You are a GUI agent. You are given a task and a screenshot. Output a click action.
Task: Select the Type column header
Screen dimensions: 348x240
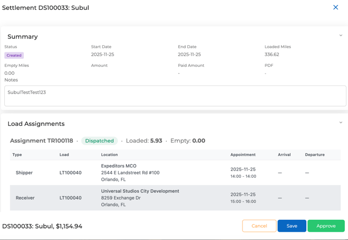17,154
